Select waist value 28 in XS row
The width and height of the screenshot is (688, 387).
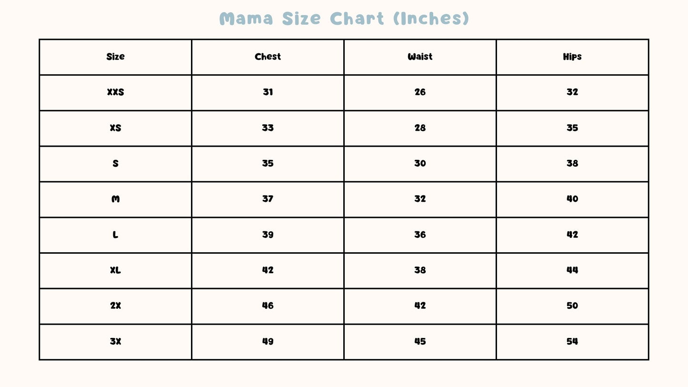420,128
